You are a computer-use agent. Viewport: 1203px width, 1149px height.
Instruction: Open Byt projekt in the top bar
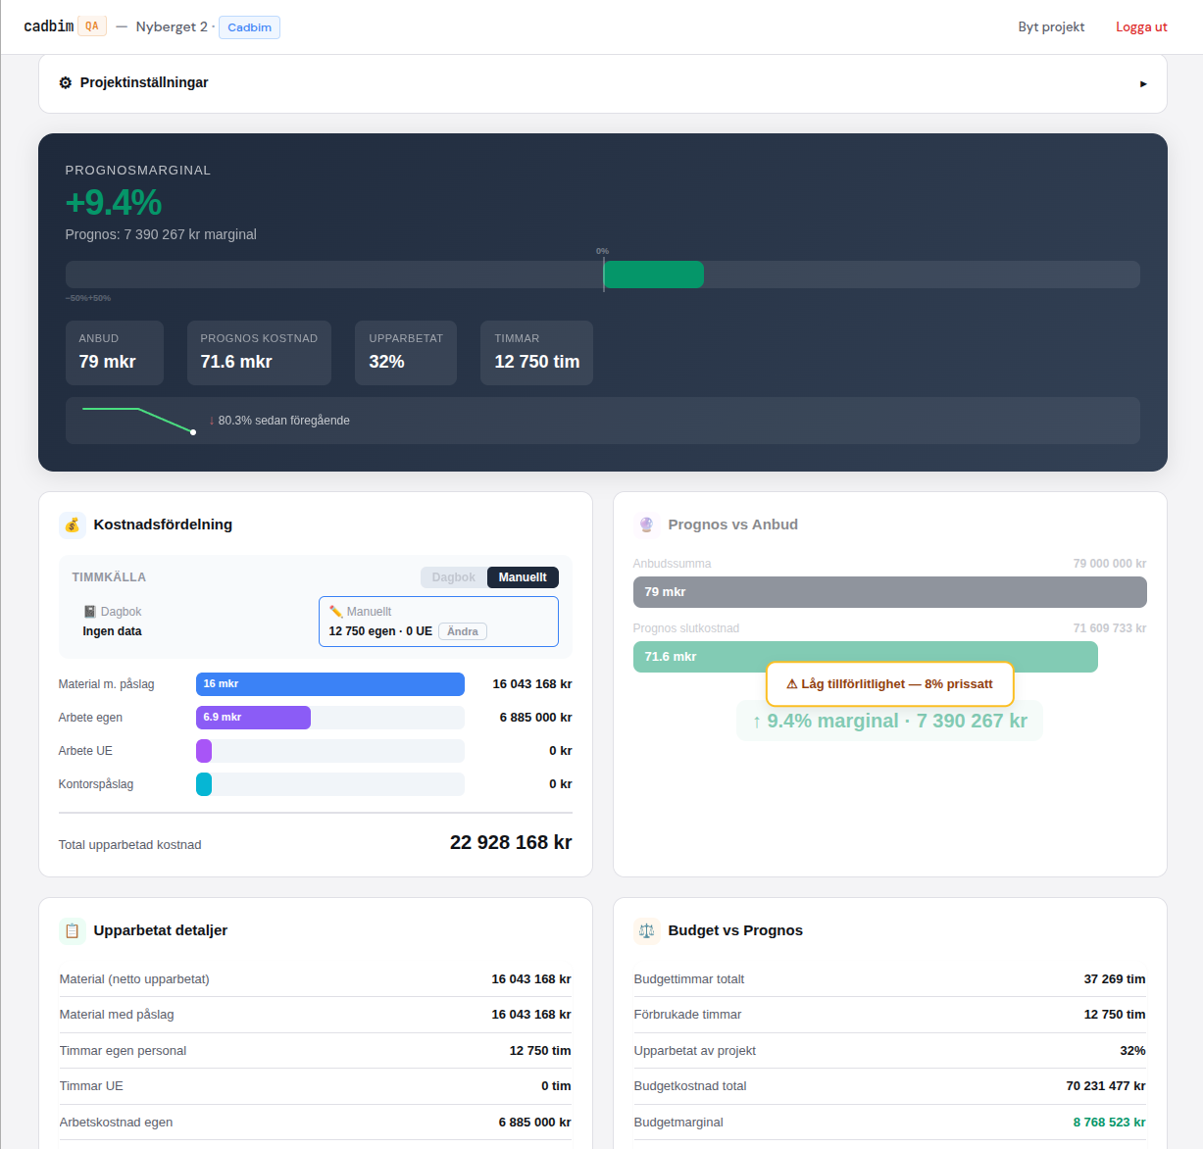coord(1051,27)
